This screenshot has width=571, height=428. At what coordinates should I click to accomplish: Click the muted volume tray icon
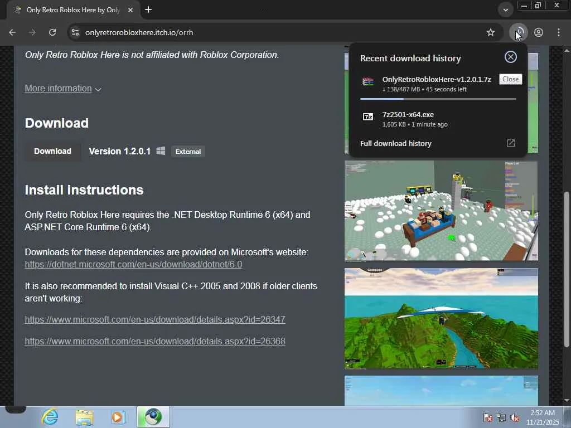coord(515,418)
